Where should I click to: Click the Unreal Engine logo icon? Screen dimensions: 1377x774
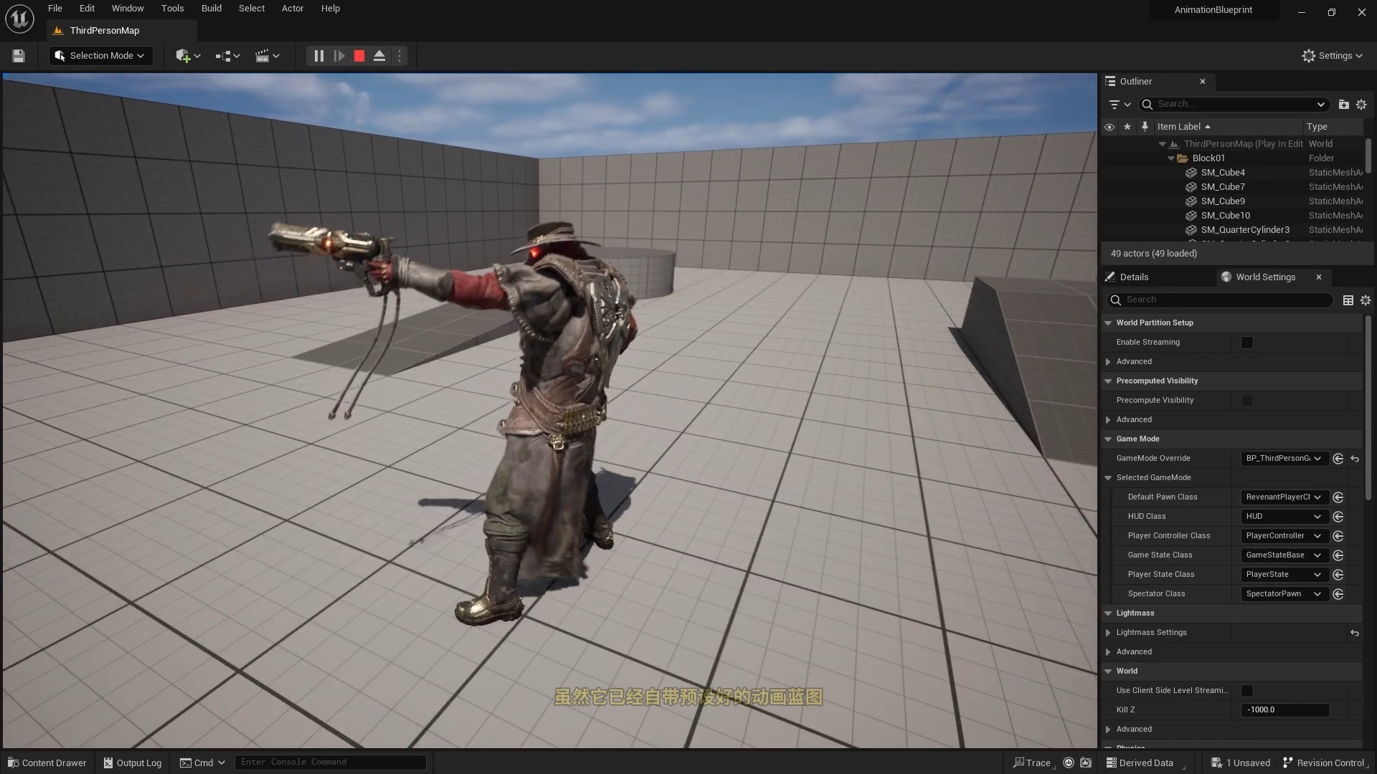tap(19, 19)
